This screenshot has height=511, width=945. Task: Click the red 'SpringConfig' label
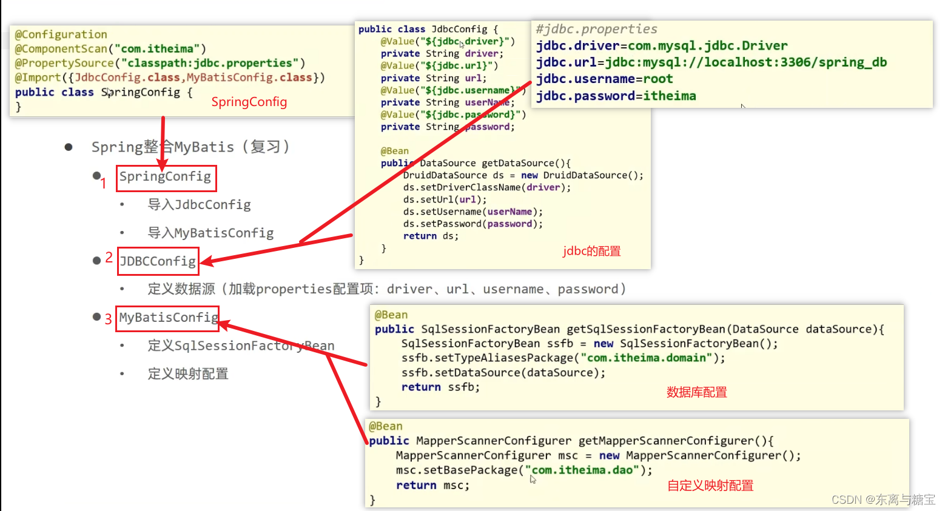pyautogui.click(x=249, y=102)
